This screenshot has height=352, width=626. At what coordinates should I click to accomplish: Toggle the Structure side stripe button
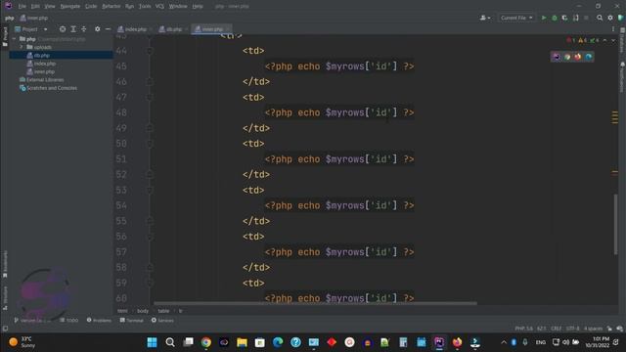pos(5,297)
